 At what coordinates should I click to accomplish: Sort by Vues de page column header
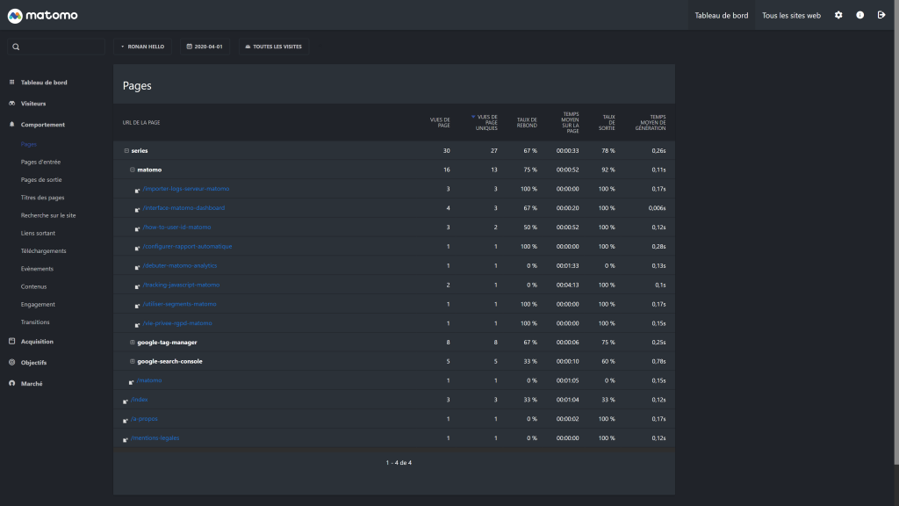(x=440, y=123)
